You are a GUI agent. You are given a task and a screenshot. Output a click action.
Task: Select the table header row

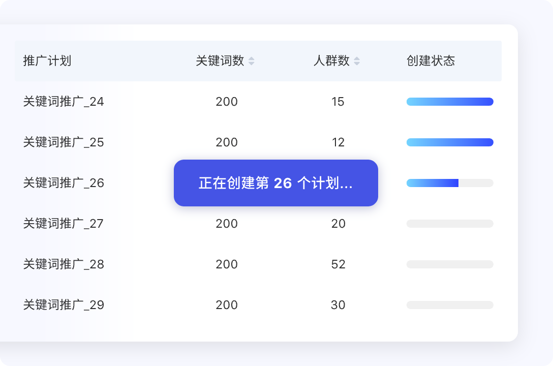(x=258, y=61)
